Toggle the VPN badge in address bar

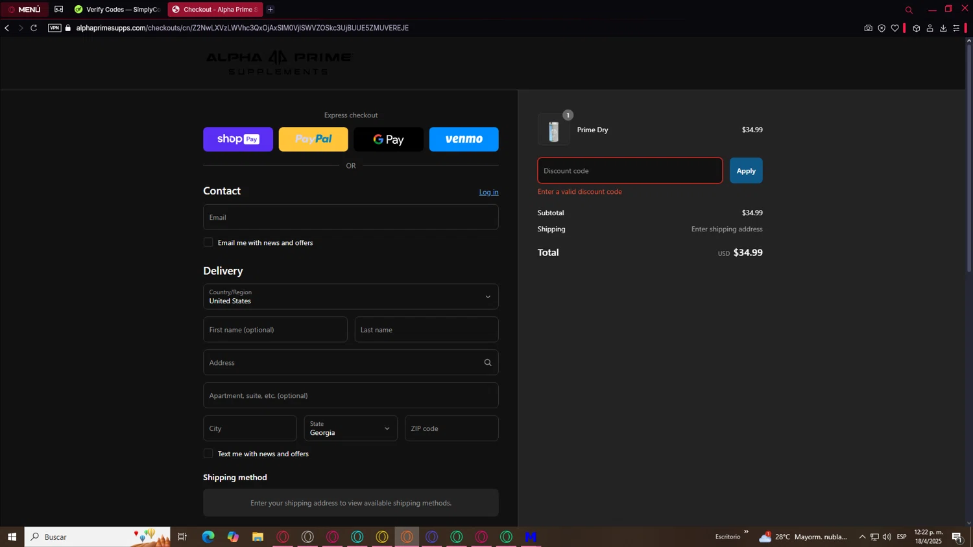coord(54,28)
